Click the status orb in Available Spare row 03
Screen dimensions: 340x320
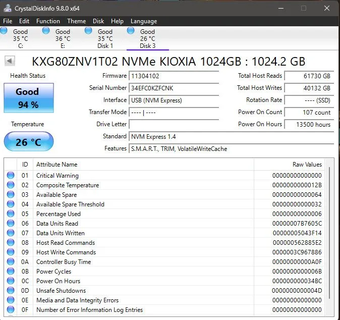pyautogui.click(x=11, y=194)
